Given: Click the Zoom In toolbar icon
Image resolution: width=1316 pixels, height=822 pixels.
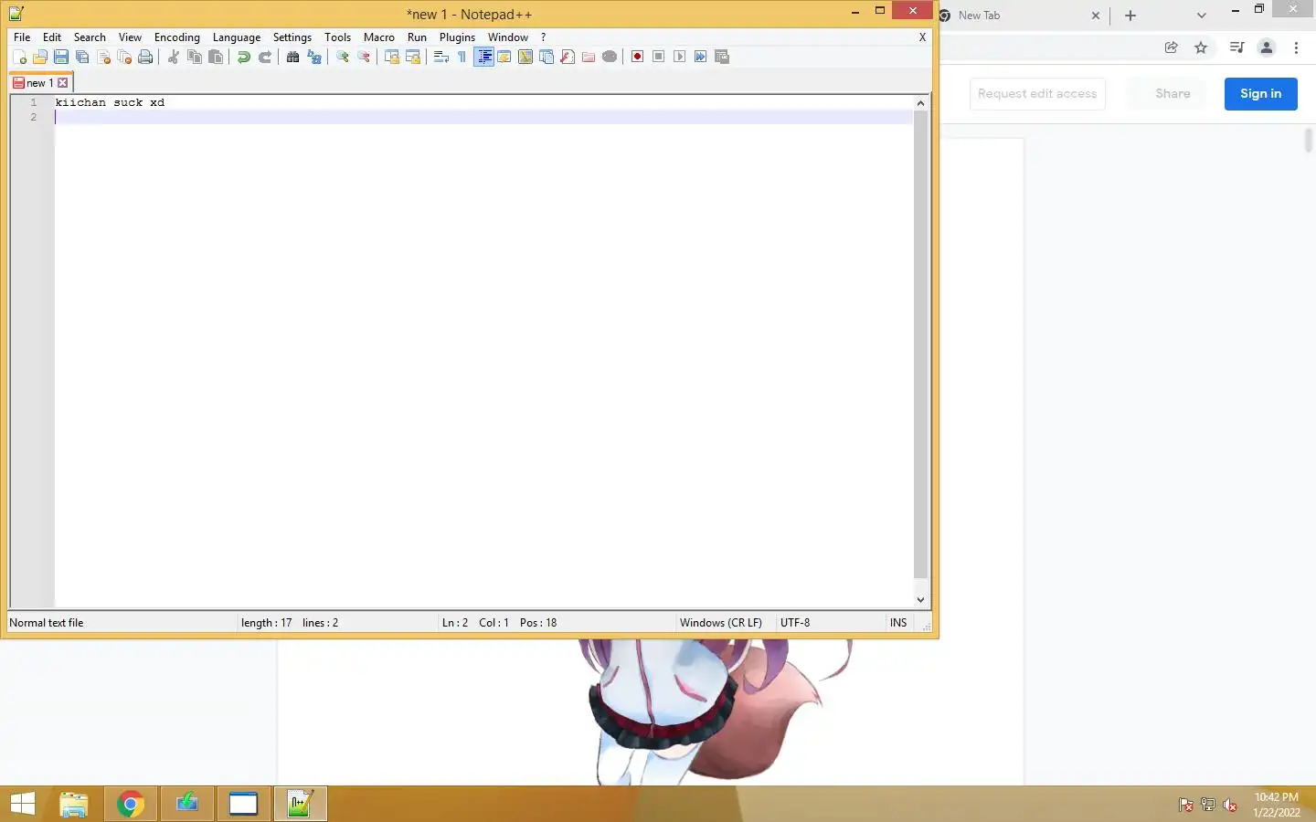Looking at the screenshot, I should pos(343,57).
